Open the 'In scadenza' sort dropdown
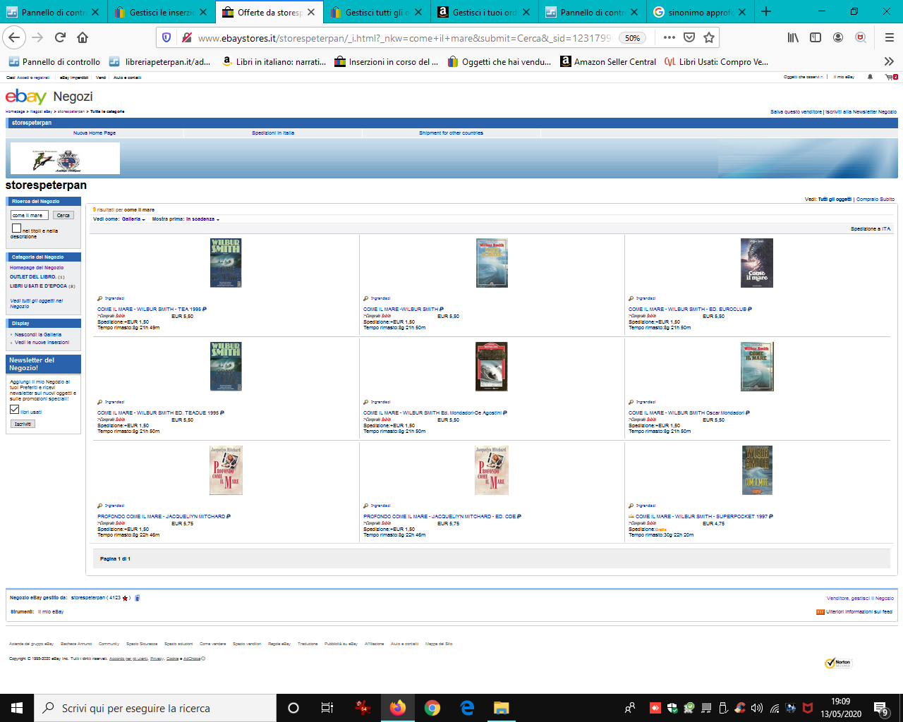This screenshot has width=903, height=722. pos(202,219)
